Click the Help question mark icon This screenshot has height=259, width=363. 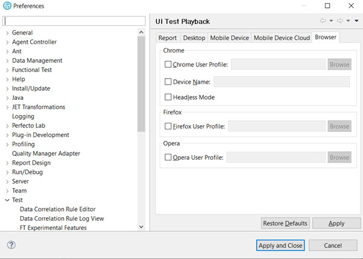[11, 245]
